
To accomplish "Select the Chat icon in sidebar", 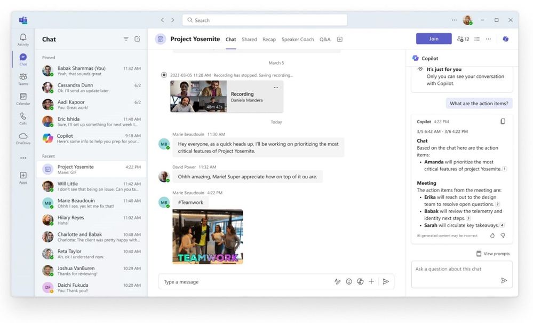I will coord(23,57).
